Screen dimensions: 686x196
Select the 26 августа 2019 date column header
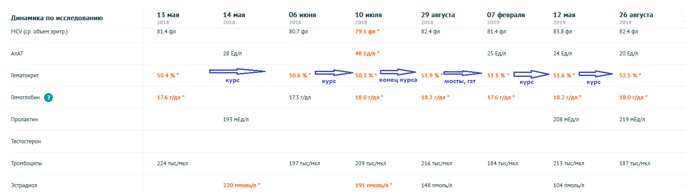click(x=636, y=18)
